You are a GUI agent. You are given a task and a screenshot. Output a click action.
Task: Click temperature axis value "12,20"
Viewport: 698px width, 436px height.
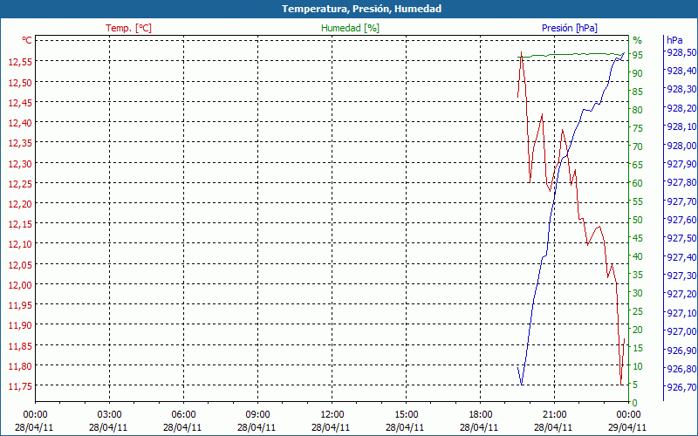coord(20,204)
